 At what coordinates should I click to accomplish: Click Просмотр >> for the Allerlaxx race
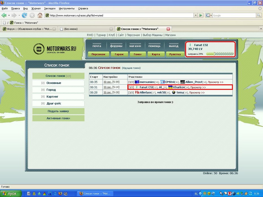[x=197, y=93]
